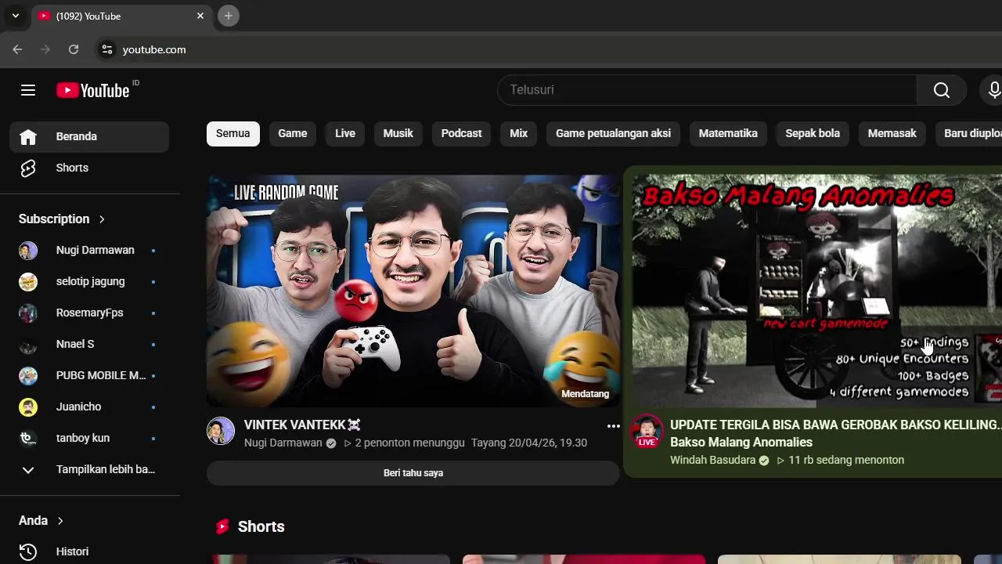Image resolution: width=1002 pixels, height=564 pixels.
Task: Click Juanicho's channel avatar
Action: click(28, 407)
